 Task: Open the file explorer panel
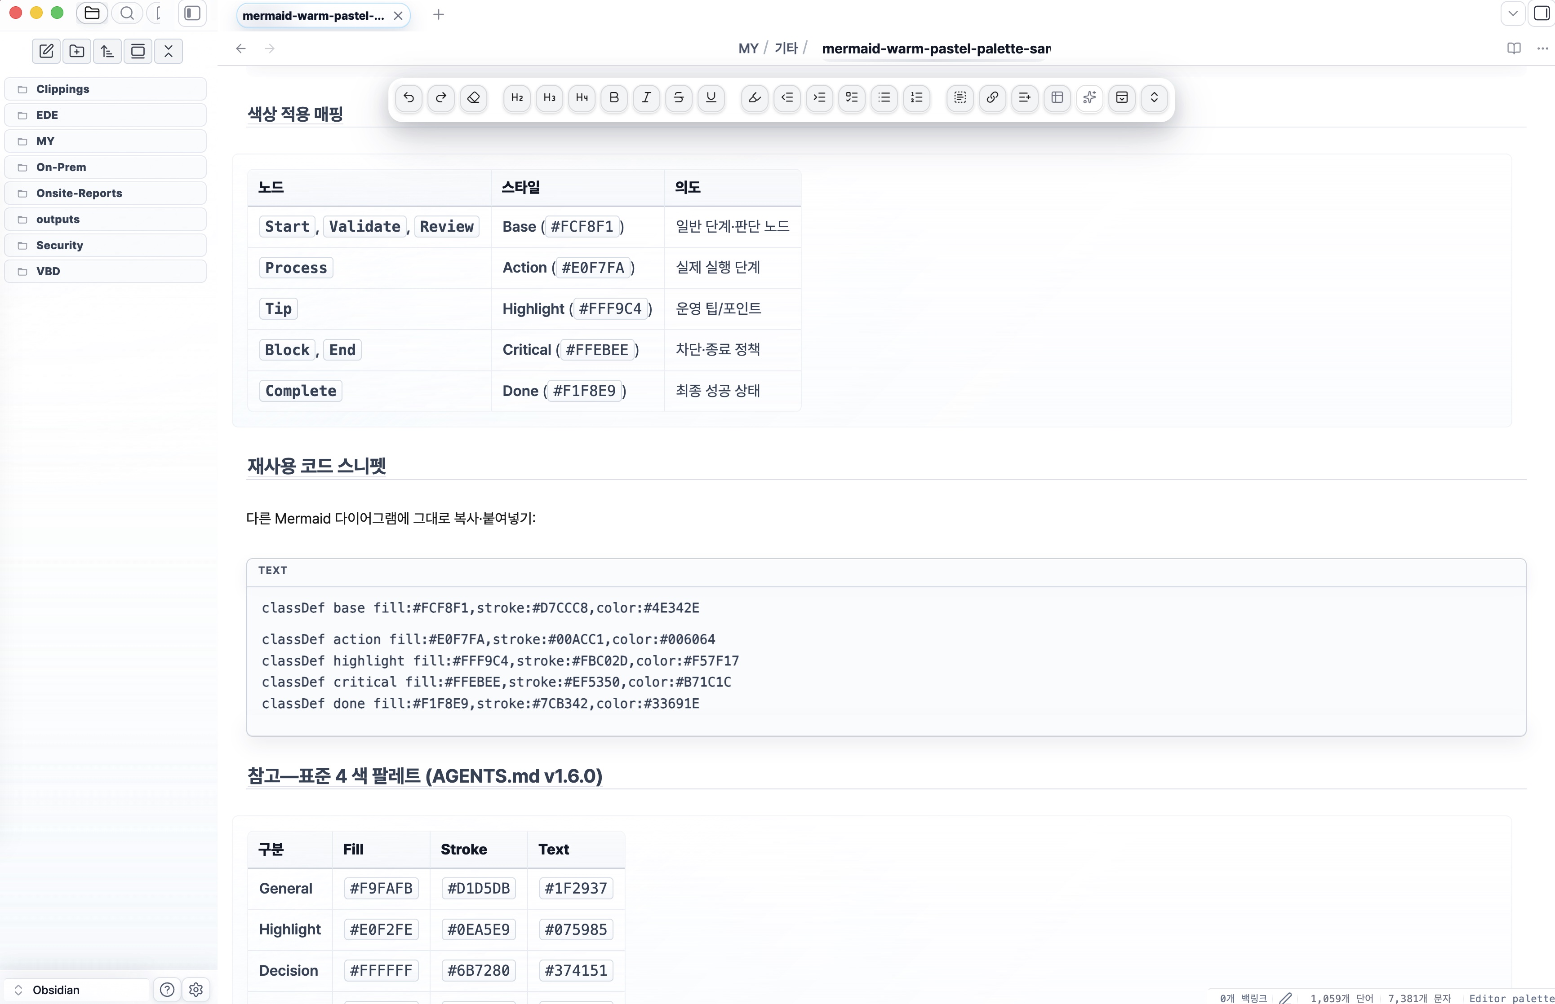tap(92, 13)
